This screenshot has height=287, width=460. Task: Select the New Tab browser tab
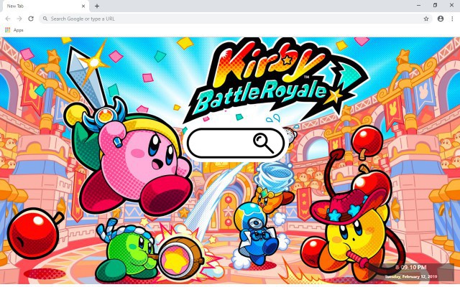[45, 6]
